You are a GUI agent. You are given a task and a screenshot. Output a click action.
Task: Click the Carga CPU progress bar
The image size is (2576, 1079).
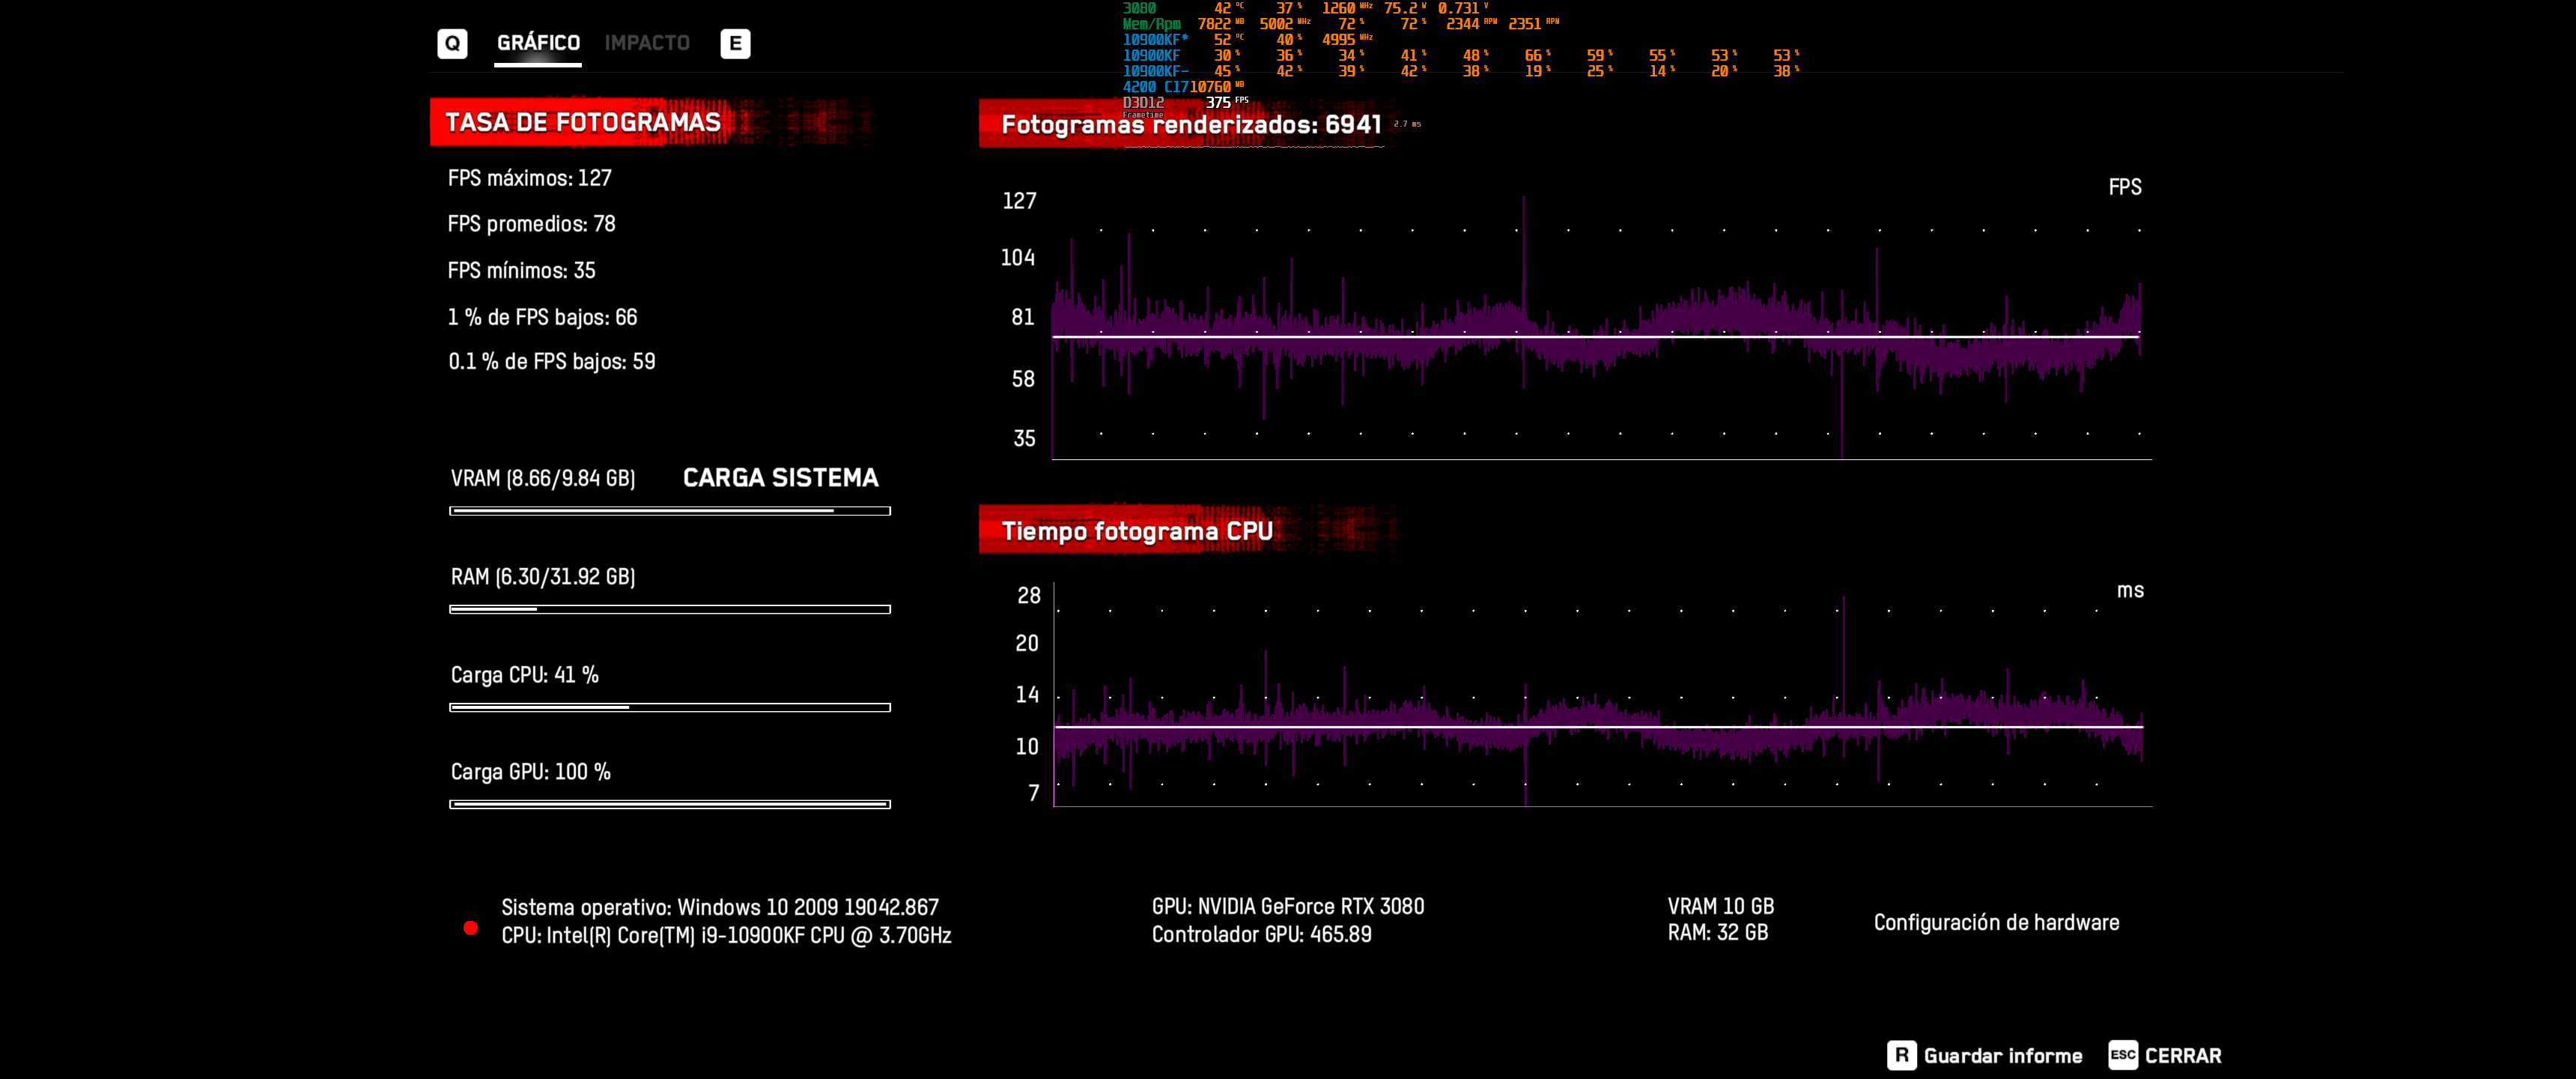[669, 707]
